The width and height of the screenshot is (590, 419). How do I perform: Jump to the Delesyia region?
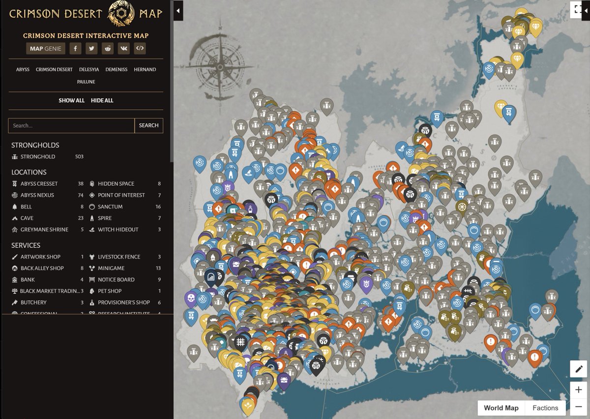[x=89, y=69]
